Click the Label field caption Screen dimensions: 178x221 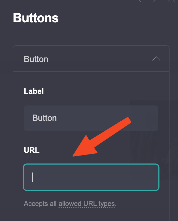tap(34, 91)
